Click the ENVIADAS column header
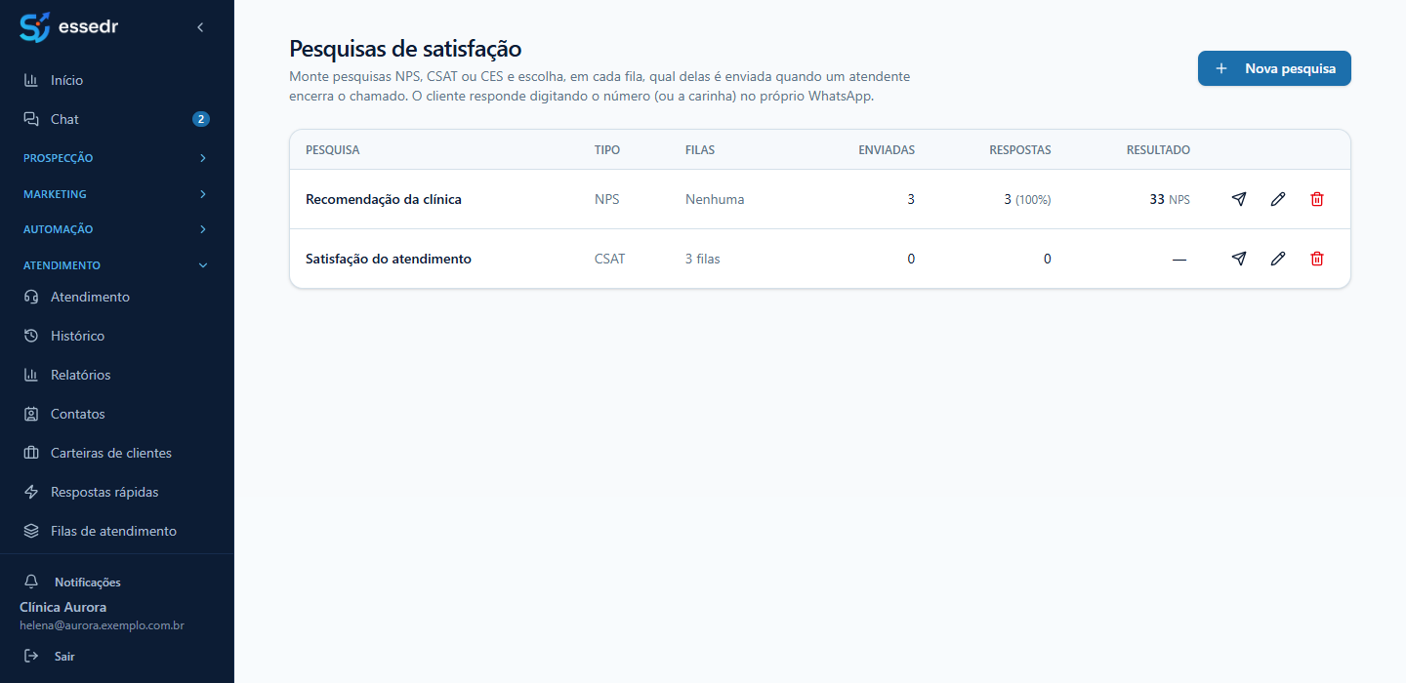The height and width of the screenshot is (683, 1406). coord(887,150)
